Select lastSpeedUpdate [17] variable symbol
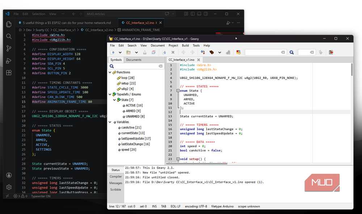Image resolution: width=362 pixels, height=214 pixels. 136,138
